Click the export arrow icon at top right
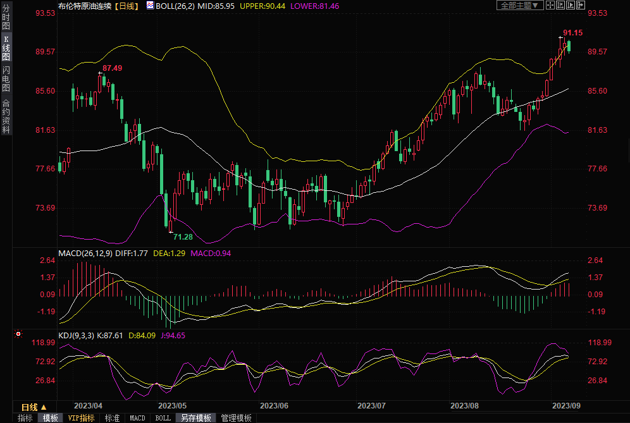This screenshot has width=630, height=423. pos(581,5)
